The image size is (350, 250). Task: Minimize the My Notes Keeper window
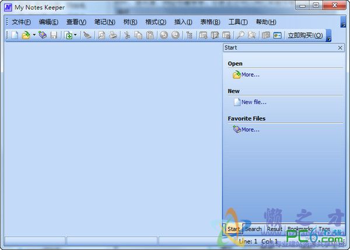click(x=303, y=5)
